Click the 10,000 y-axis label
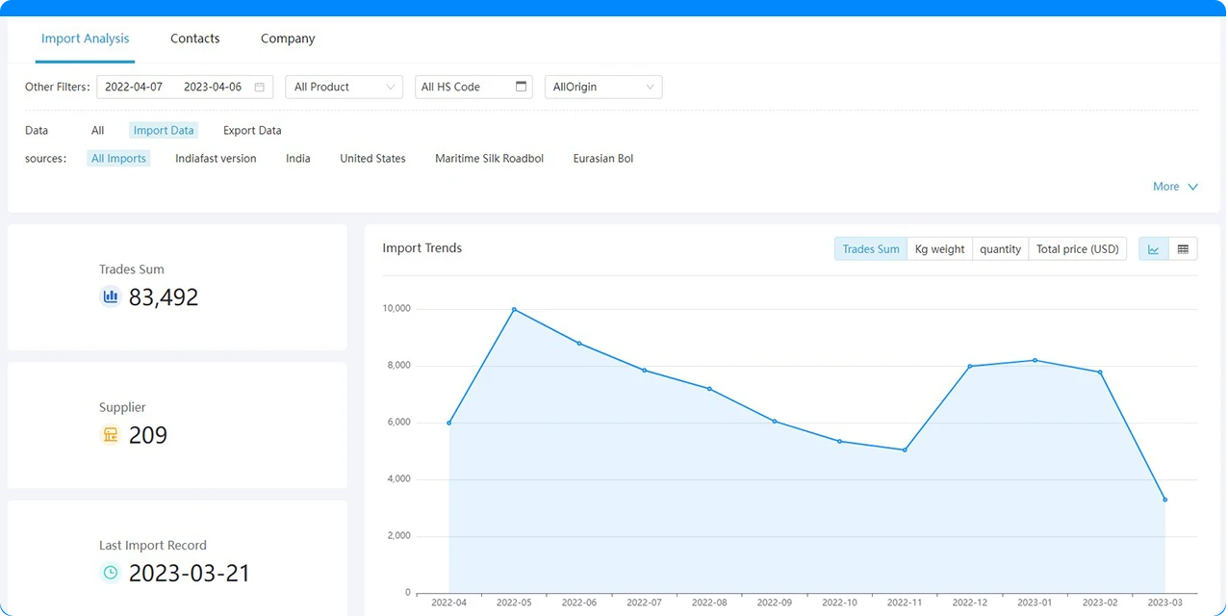The width and height of the screenshot is (1228, 616). (396, 308)
